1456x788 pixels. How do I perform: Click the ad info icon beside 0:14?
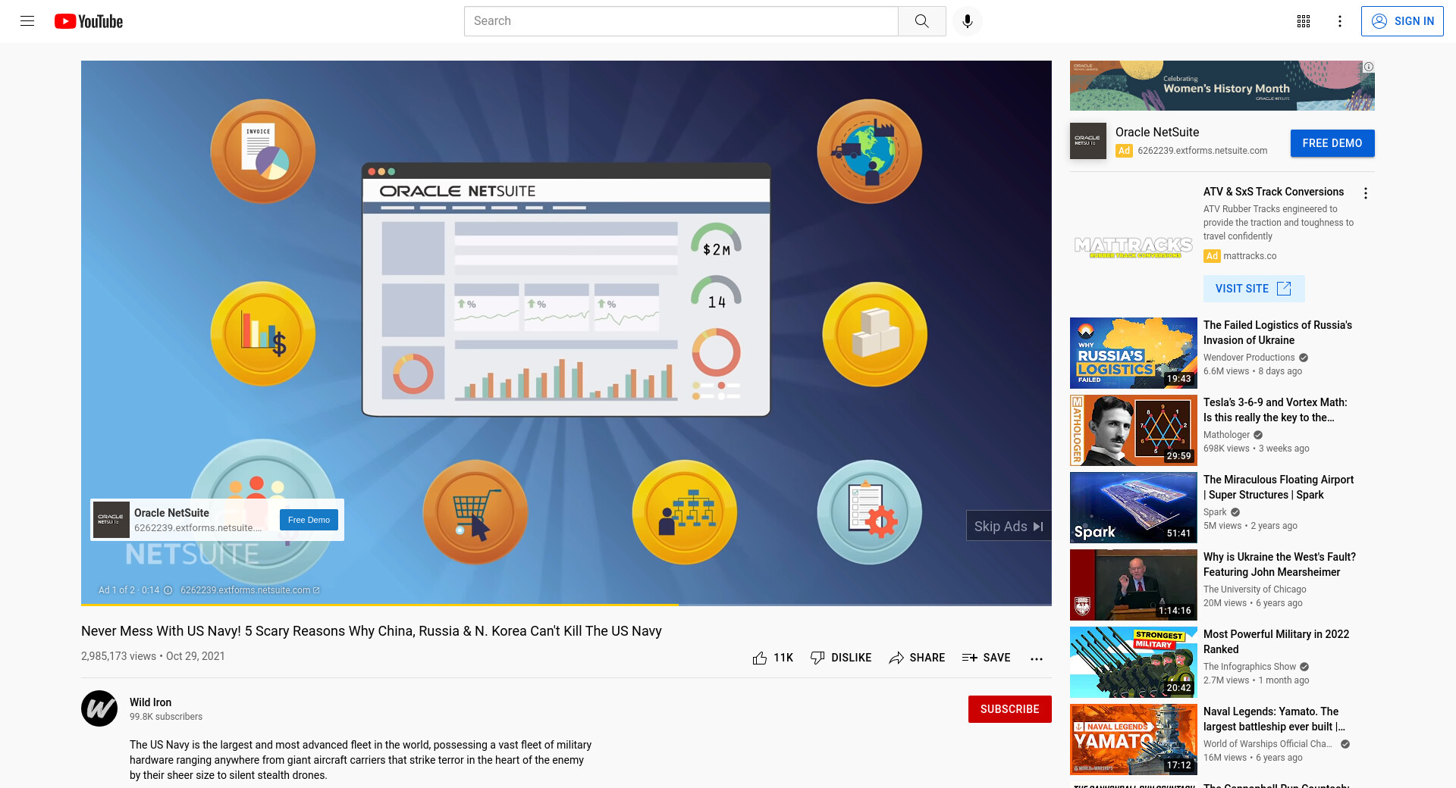click(x=168, y=590)
